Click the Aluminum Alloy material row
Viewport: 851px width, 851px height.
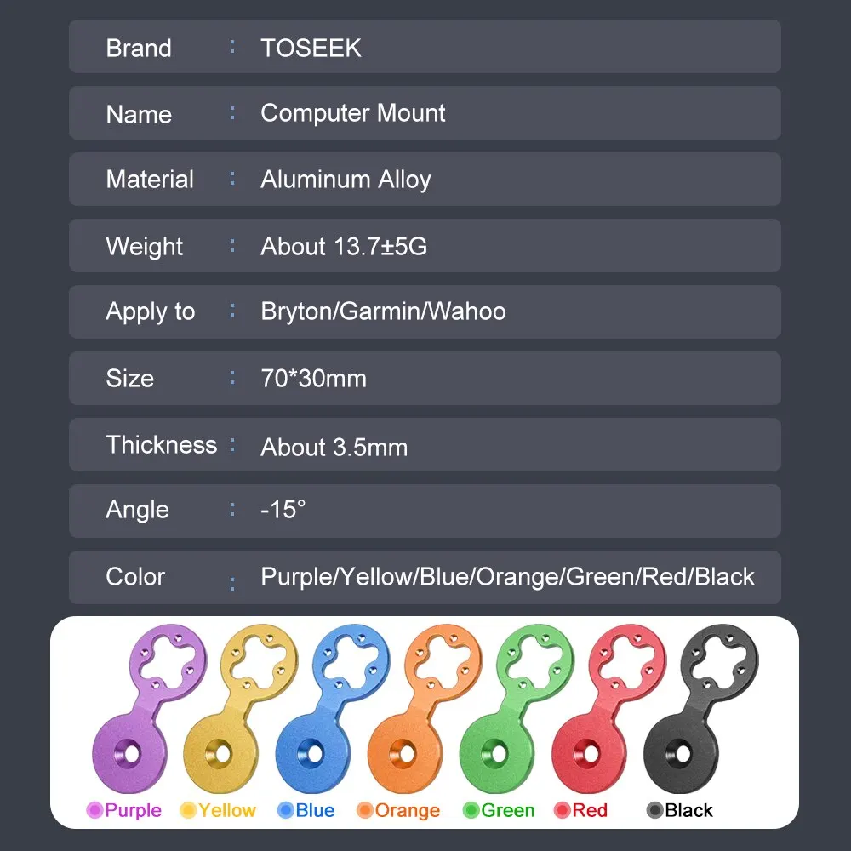coord(425,179)
